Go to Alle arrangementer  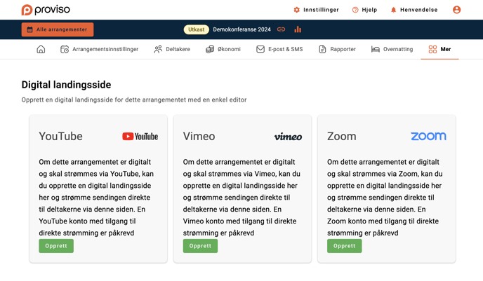[58, 29]
